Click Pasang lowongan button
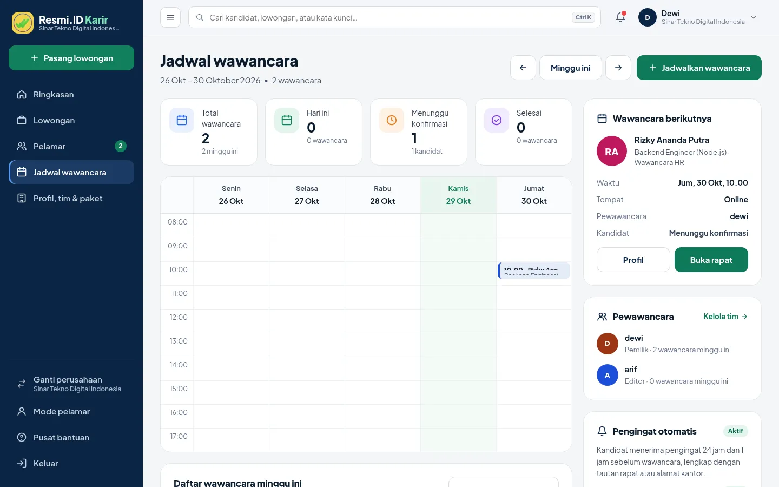779x487 pixels. pos(71,58)
